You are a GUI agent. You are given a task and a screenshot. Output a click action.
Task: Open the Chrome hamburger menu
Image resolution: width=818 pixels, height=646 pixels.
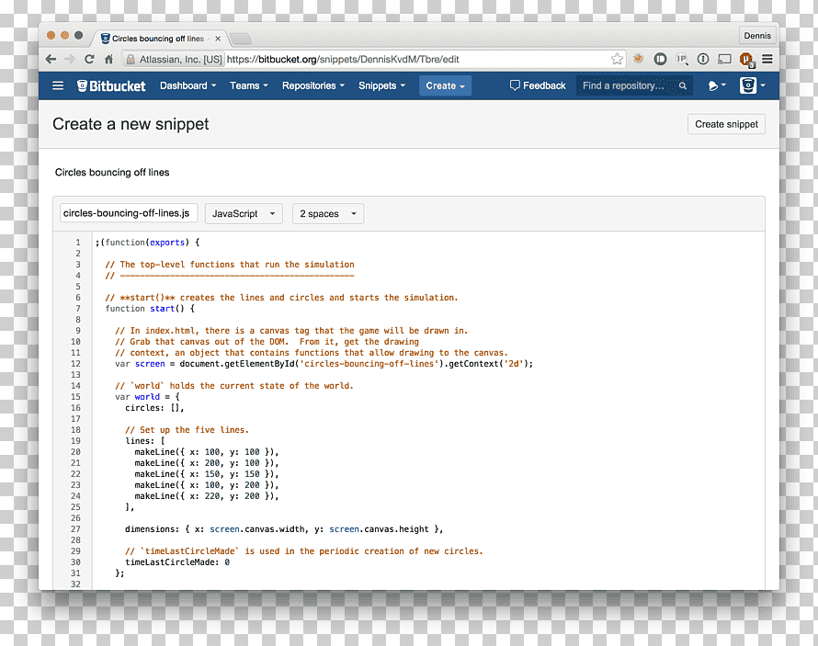click(767, 59)
